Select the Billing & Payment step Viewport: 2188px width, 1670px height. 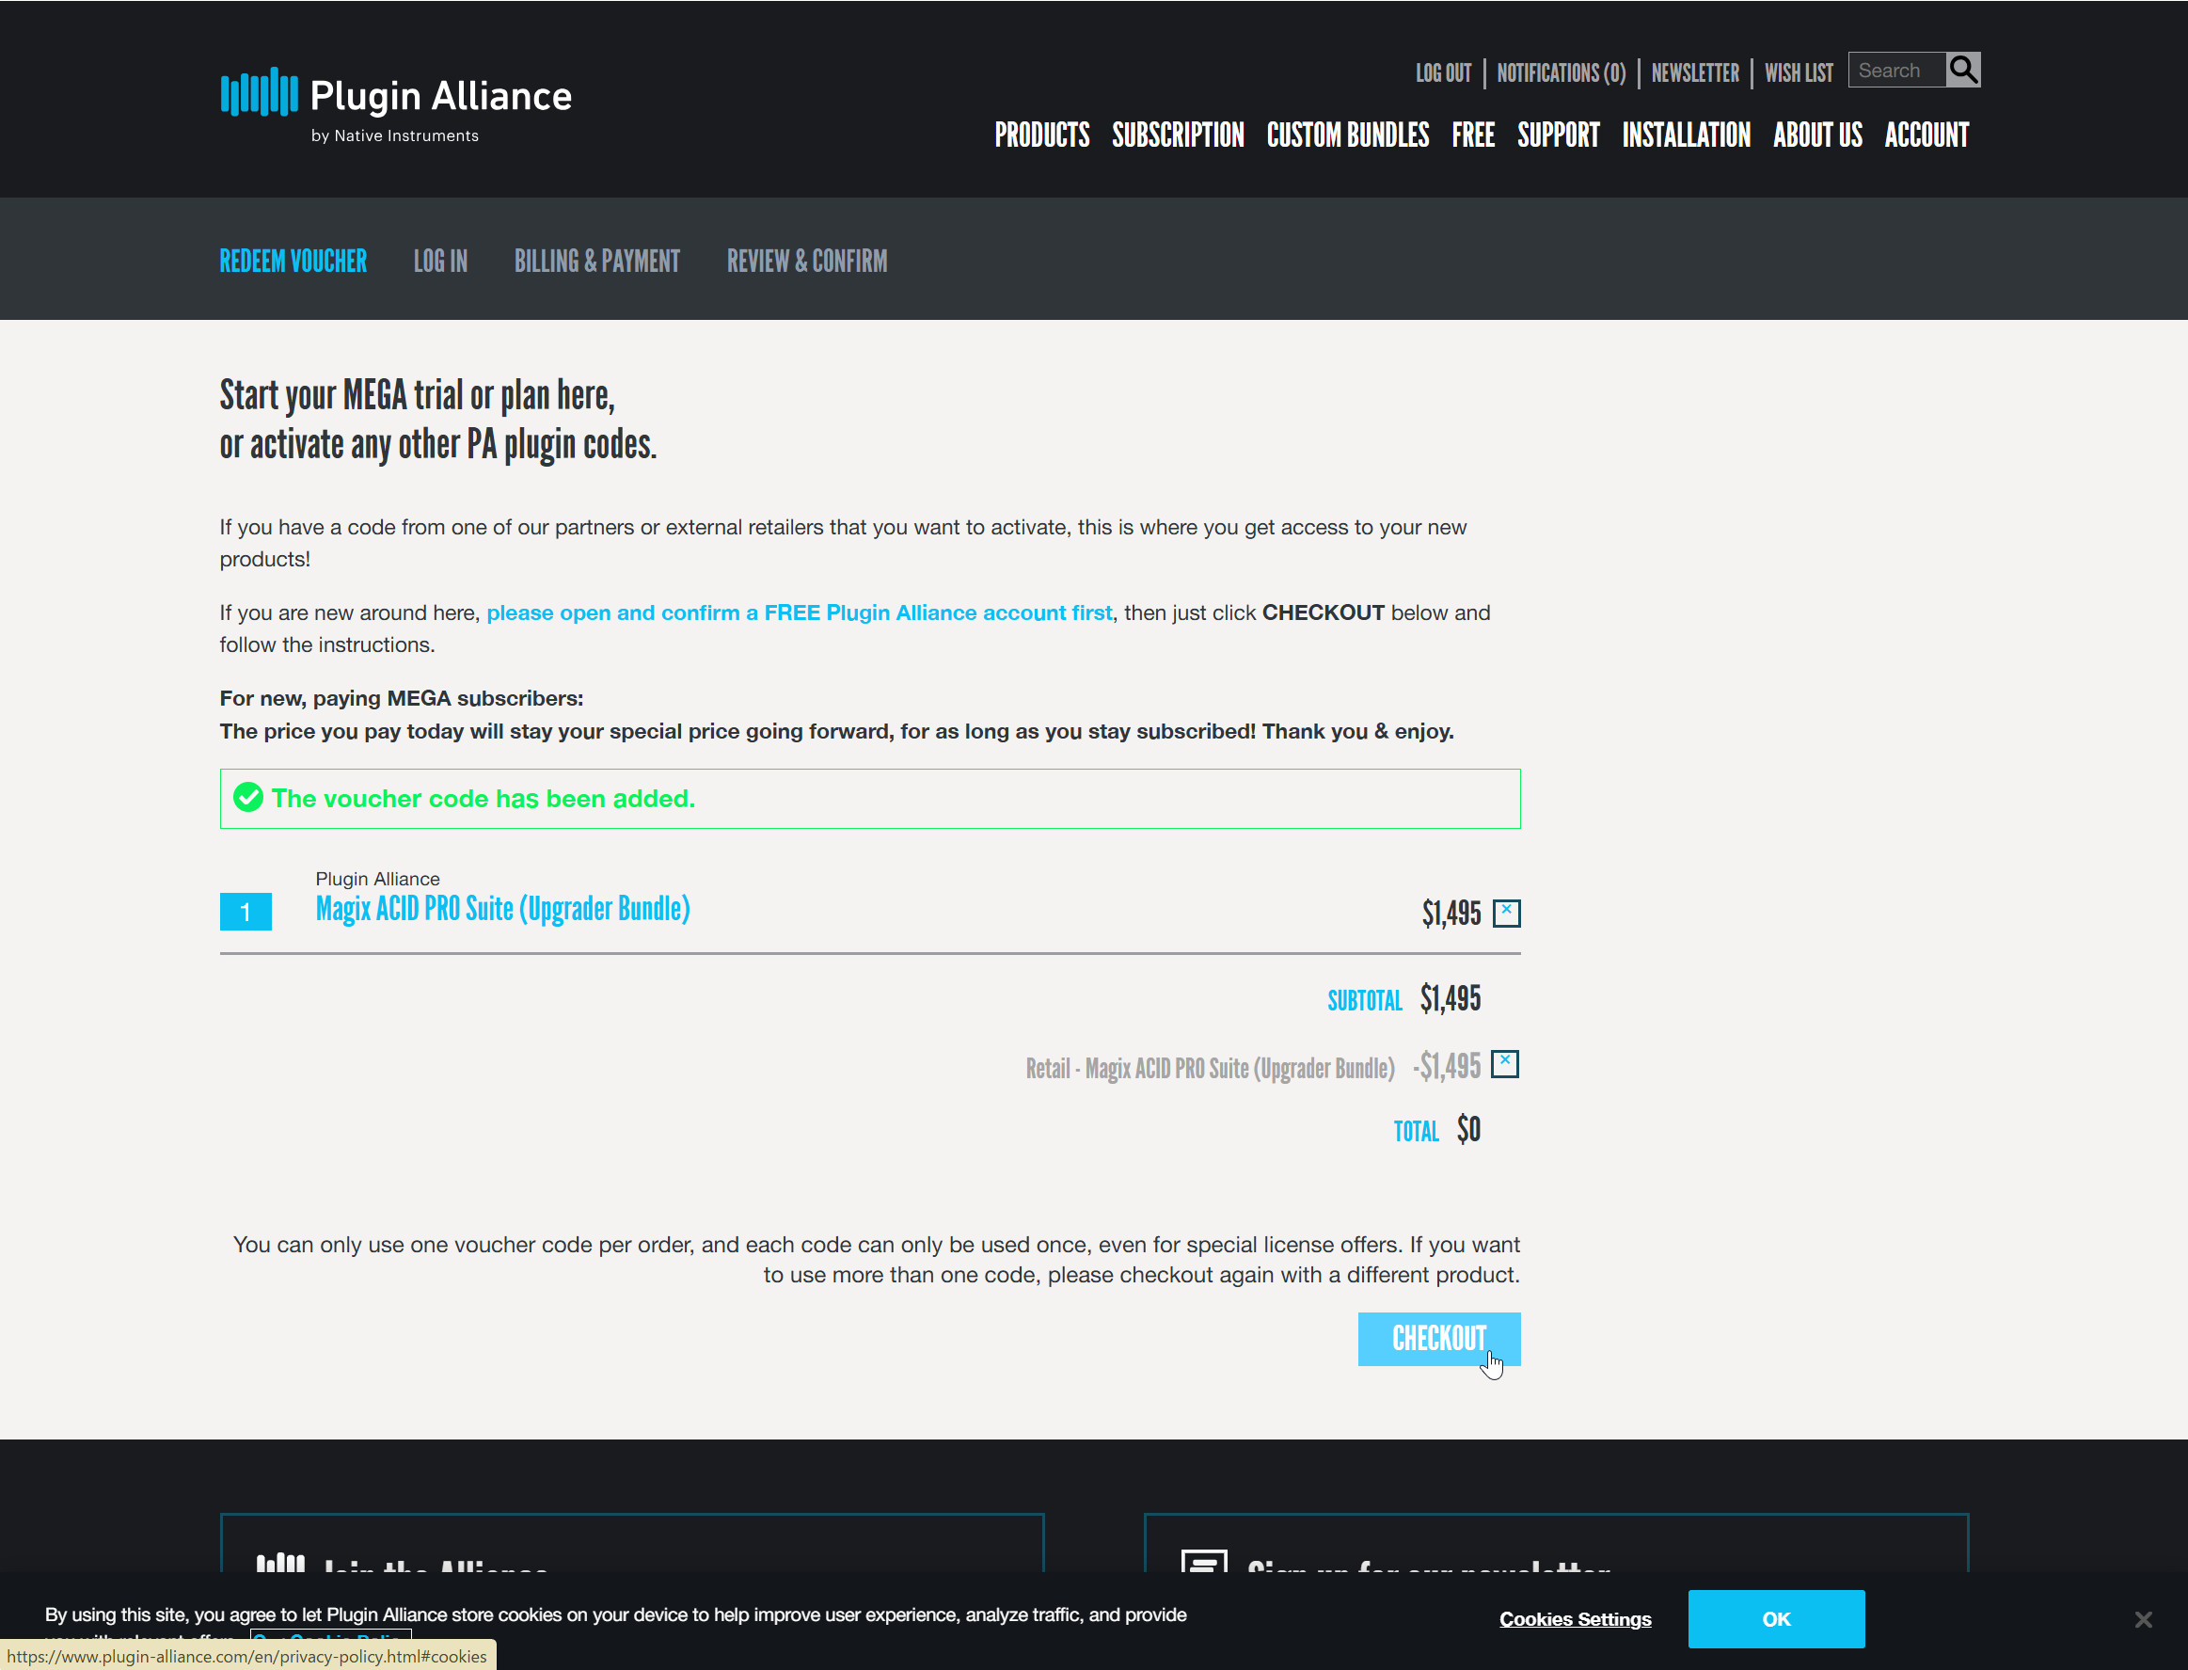(597, 261)
